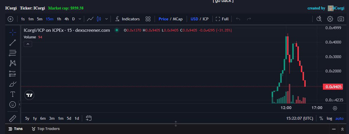Undo last chart action

pos(238,19)
